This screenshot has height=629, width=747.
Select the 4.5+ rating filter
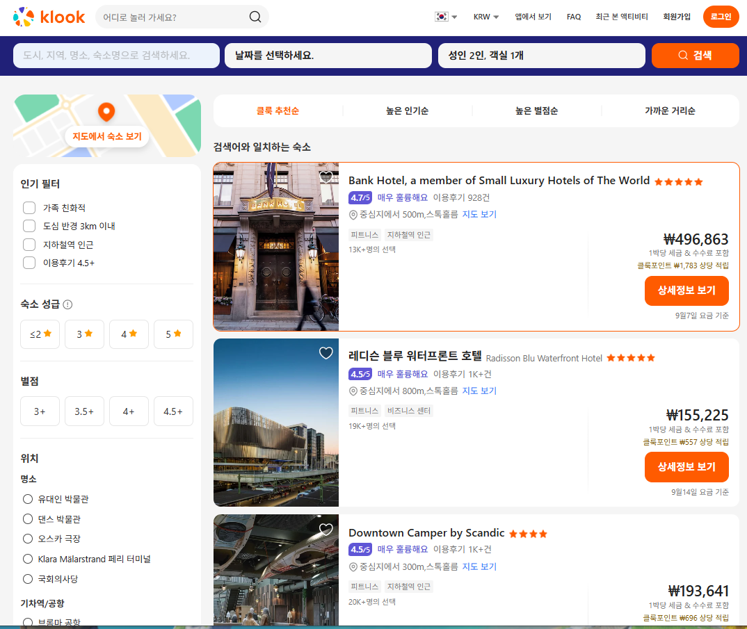click(x=173, y=411)
